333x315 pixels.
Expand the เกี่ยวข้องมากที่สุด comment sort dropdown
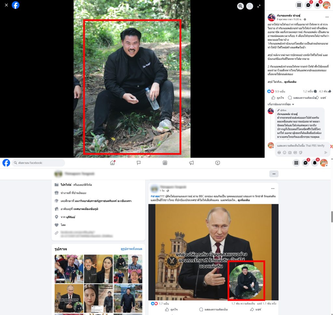pos(281,104)
